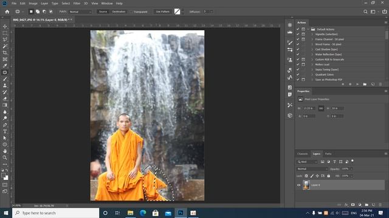This screenshot has width=389, height=218.
Task: Select the Move tool
Action: pyautogui.click(x=5, y=27)
